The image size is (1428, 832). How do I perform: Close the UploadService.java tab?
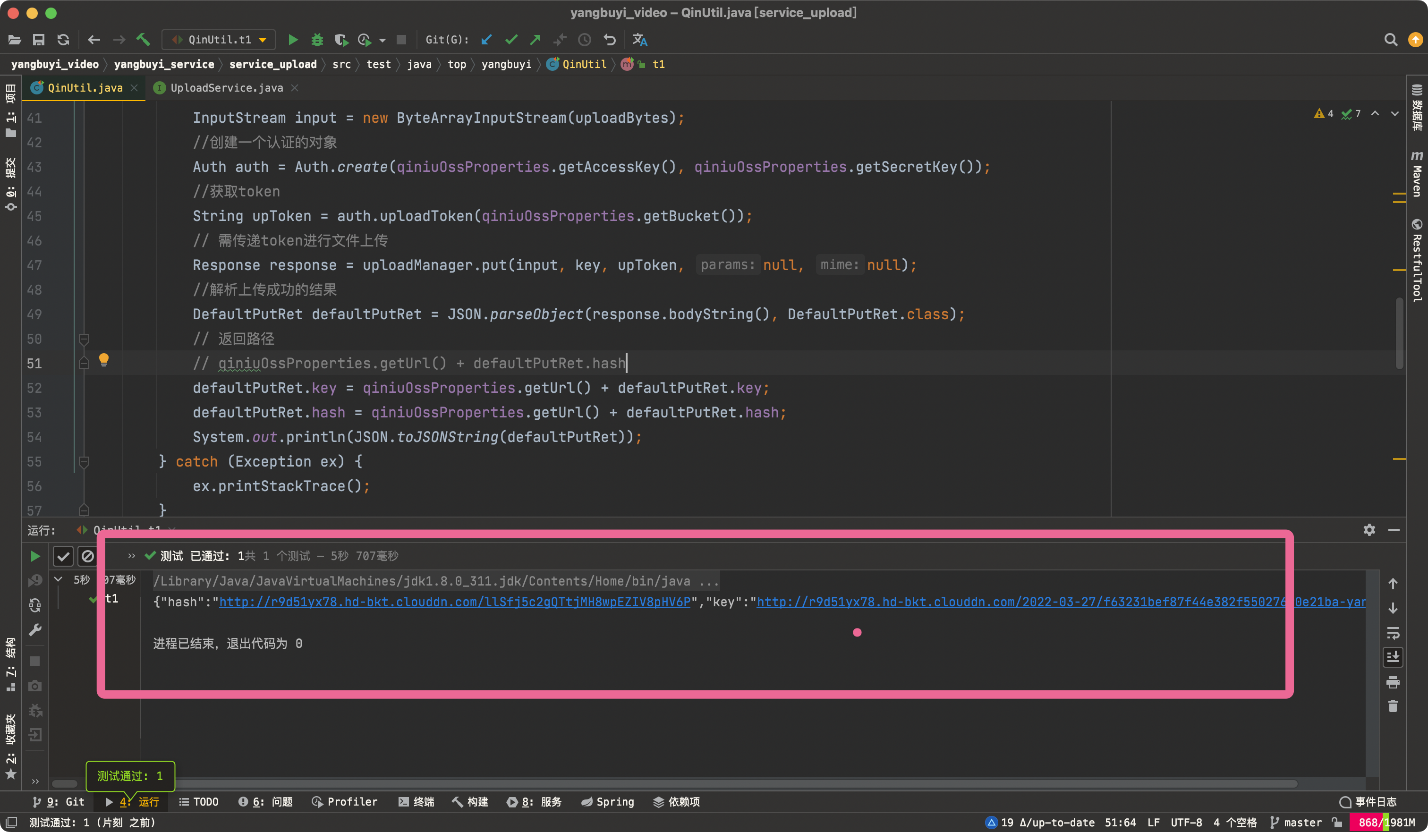tap(295, 88)
